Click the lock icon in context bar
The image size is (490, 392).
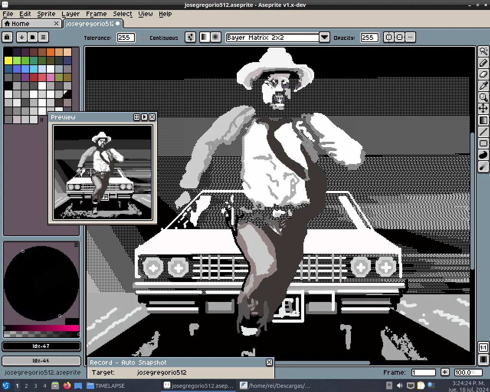[x=7, y=37]
